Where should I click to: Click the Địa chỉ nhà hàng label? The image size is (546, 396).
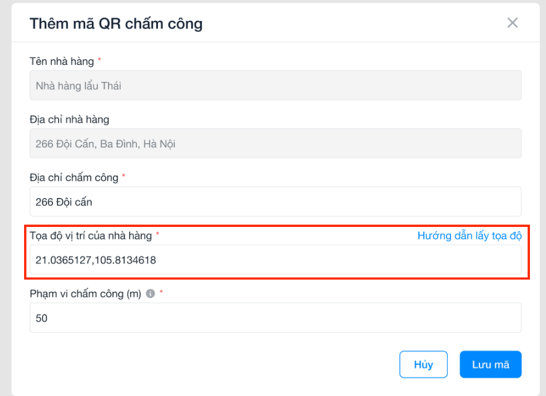(69, 120)
